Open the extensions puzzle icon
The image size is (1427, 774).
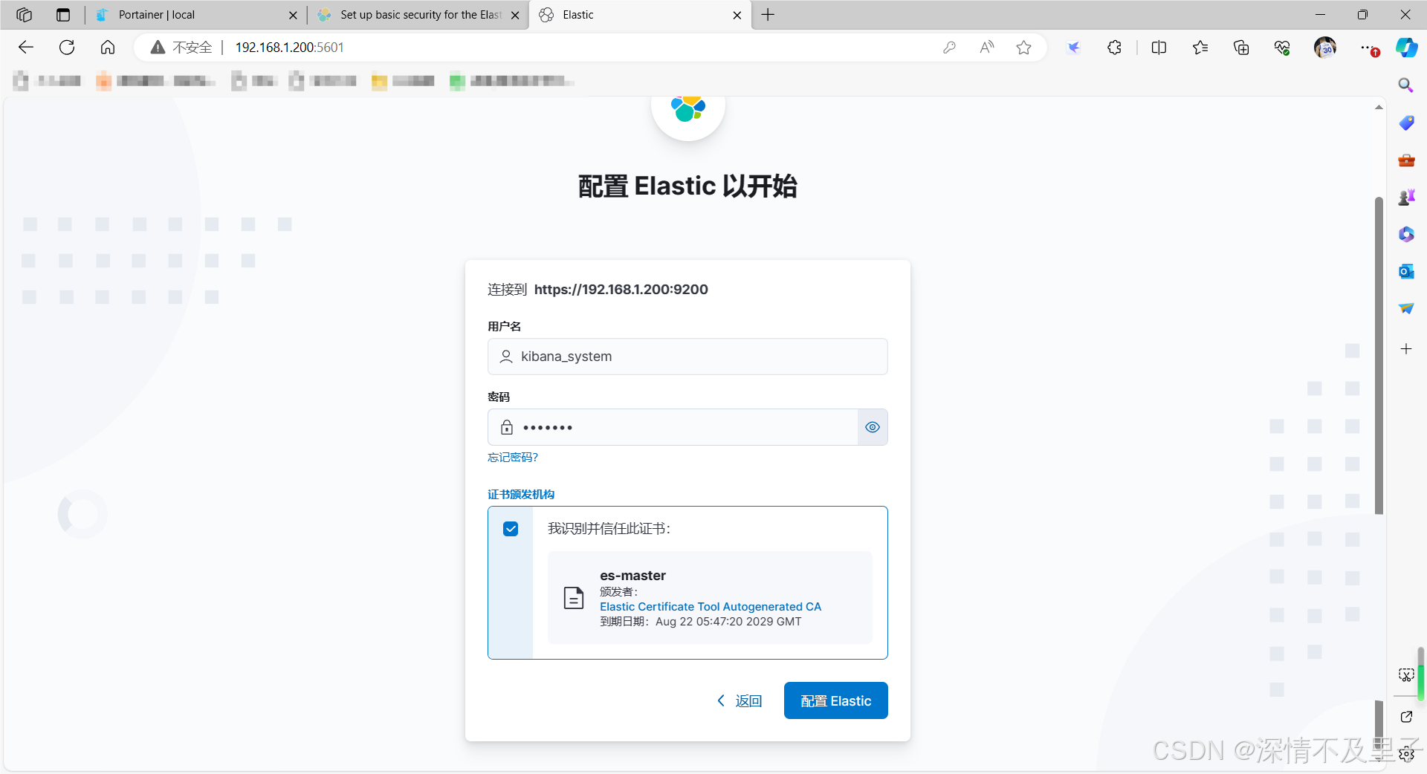point(1114,48)
